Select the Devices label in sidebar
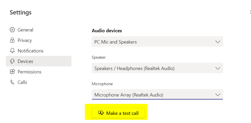251x123 pixels. [x=25, y=61]
